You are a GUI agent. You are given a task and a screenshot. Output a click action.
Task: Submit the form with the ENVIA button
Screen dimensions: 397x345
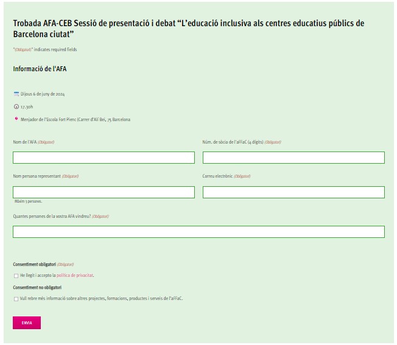[27, 322]
